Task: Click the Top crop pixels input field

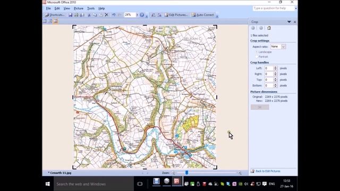Action: (x=269, y=80)
